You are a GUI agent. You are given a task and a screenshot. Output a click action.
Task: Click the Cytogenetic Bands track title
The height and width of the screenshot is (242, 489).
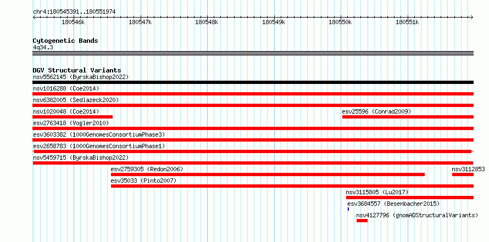tap(65, 41)
